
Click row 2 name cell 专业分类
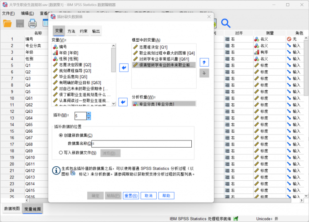(x=36, y=46)
